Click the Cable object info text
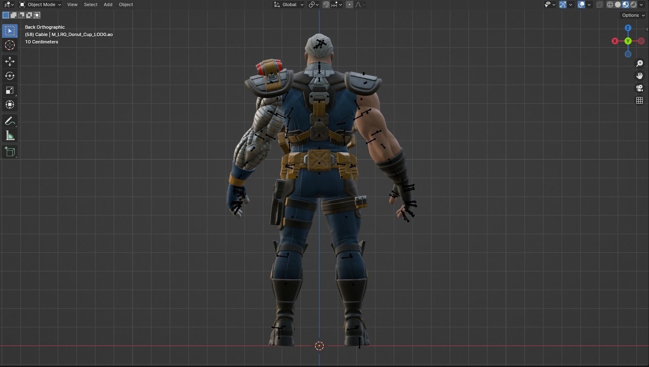The height and width of the screenshot is (367, 649). tap(69, 34)
